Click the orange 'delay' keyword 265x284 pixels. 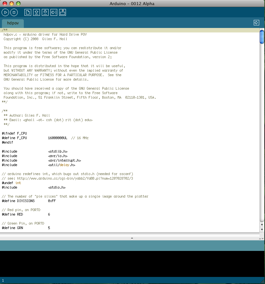64,165
